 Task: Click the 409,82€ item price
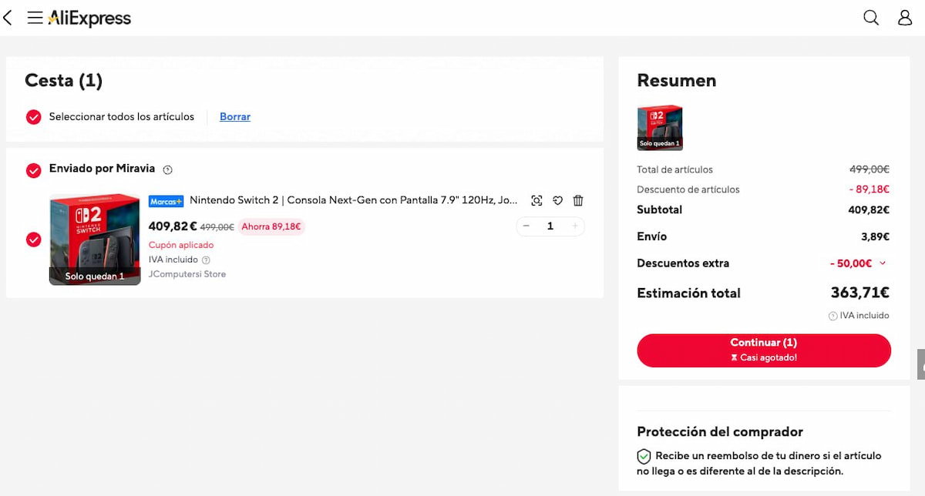(173, 226)
